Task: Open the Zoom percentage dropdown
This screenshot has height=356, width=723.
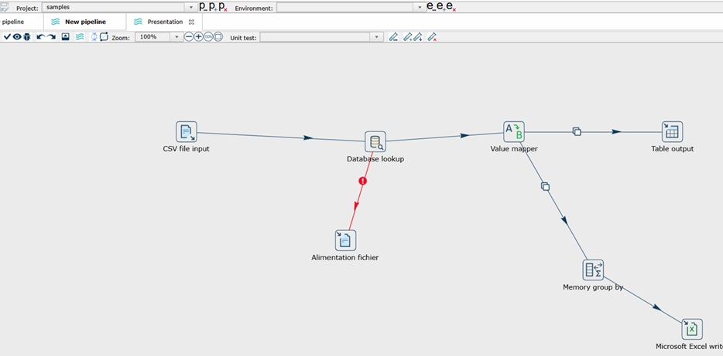Action: click(x=176, y=37)
